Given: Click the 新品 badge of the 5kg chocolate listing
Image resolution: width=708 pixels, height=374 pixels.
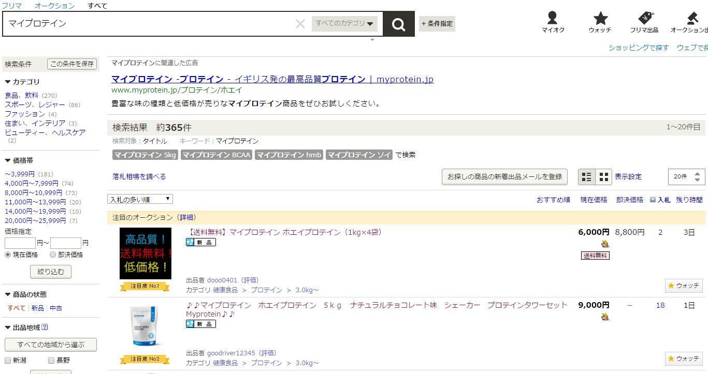Looking at the screenshot, I should point(201,324).
